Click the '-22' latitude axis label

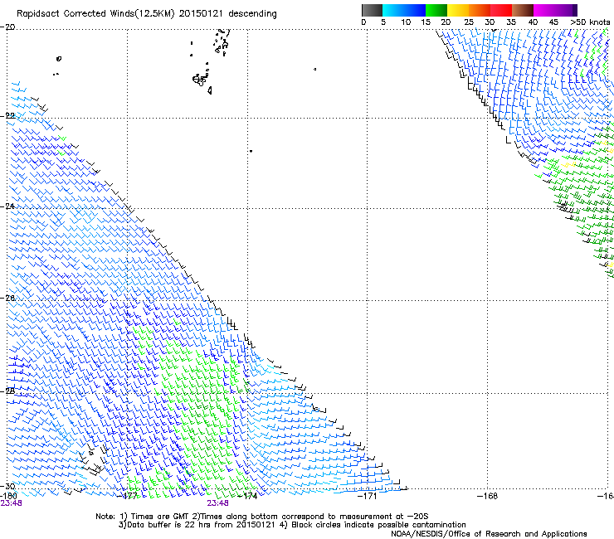(x=7, y=116)
